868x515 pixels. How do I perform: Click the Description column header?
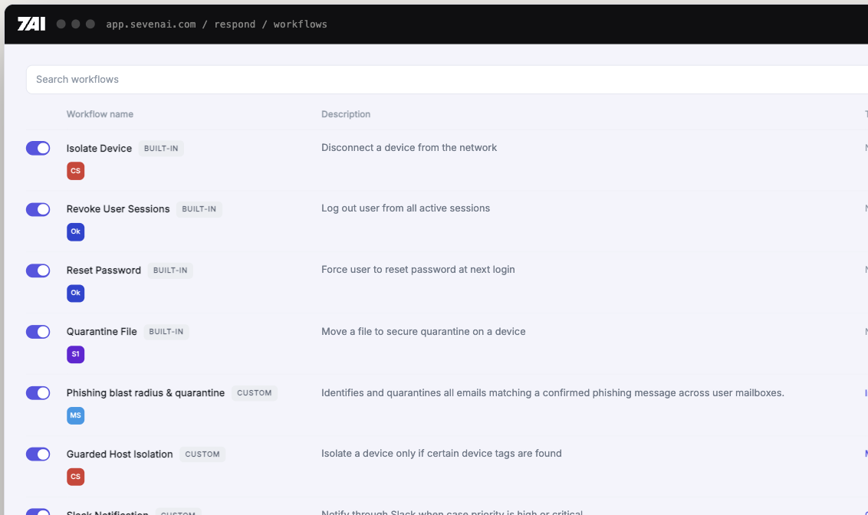(x=346, y=114)
